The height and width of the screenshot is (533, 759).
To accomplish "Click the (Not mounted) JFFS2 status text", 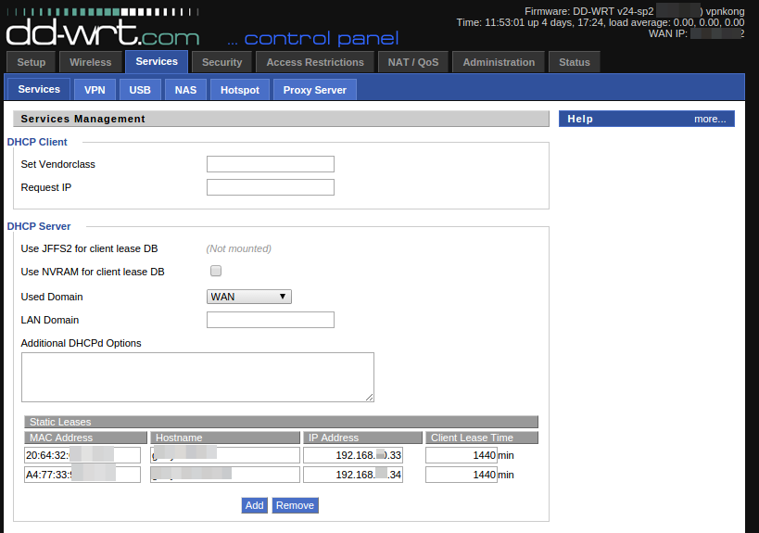I will coord(239,248).
